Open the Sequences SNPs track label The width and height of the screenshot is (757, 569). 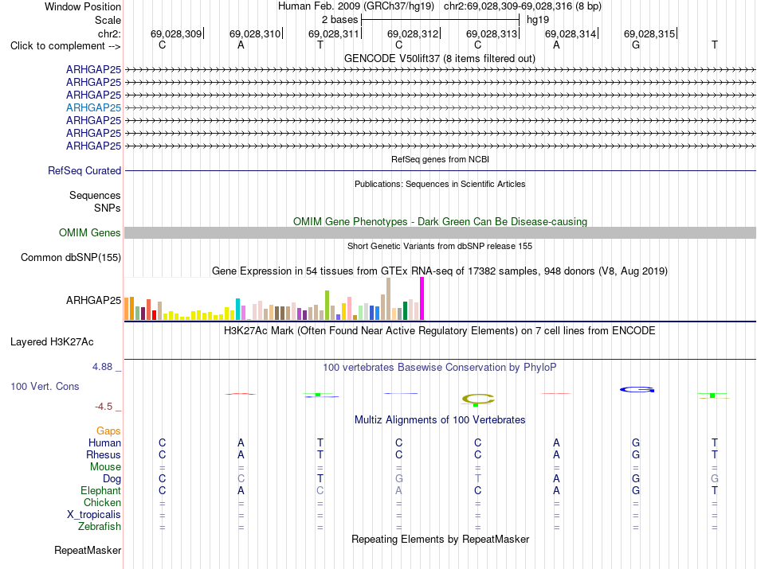(x=95, y=201)
